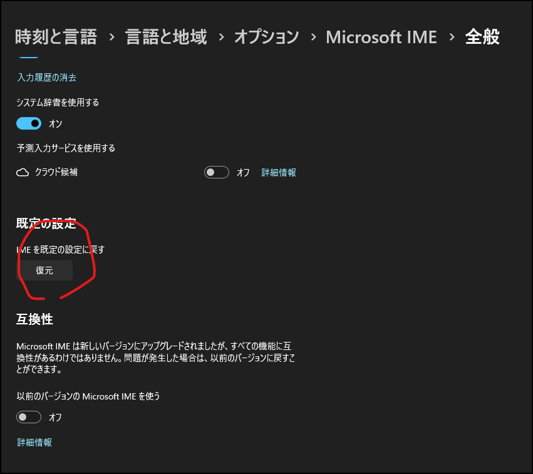Navigate to 時刻と言語 in the breadcrumb
This screenshot has height=474, width=533.
tap(55, 37)
